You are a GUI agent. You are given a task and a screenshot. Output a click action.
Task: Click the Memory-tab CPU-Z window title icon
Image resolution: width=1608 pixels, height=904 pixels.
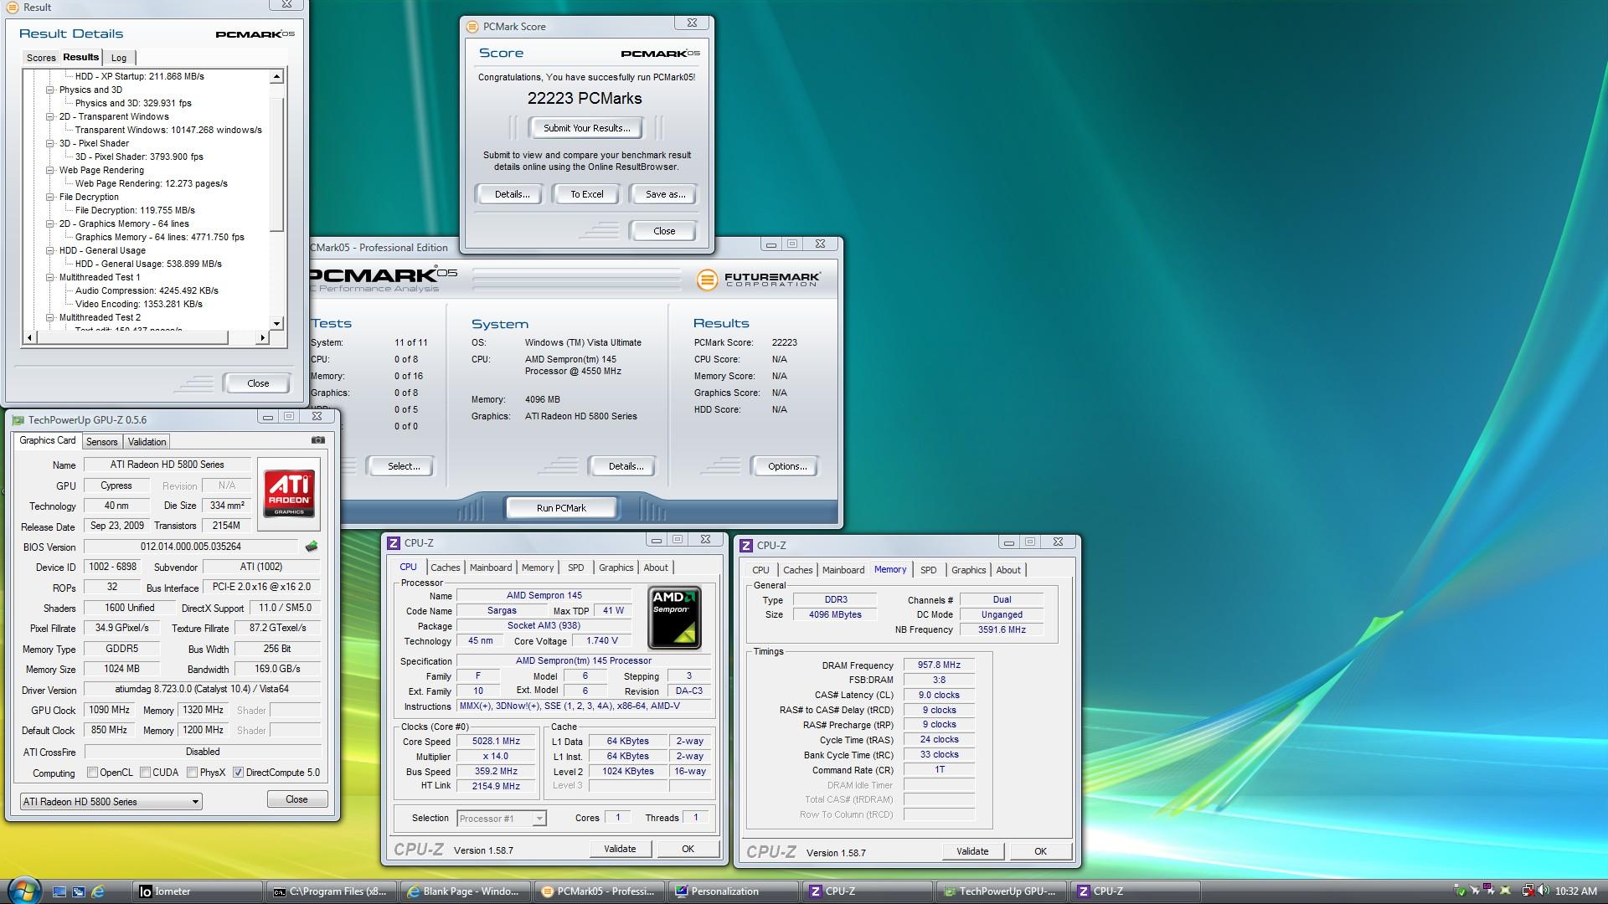click(x=746, y=546)
